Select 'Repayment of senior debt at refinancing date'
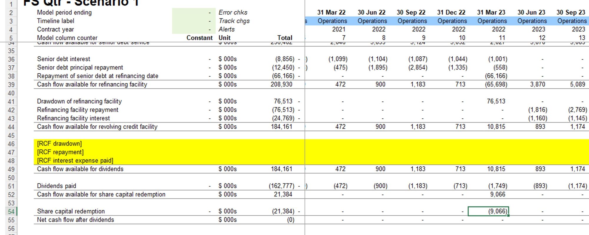589x235 pixels. click(x=97, y=76)
